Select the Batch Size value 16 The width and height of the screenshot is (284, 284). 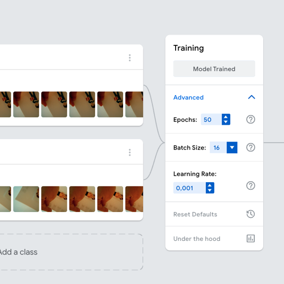pos(218,148)
